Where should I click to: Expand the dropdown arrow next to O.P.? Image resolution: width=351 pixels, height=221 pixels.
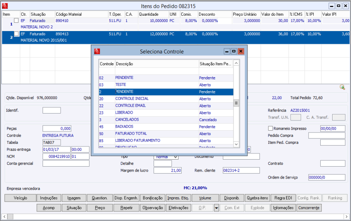click(216, 208)
